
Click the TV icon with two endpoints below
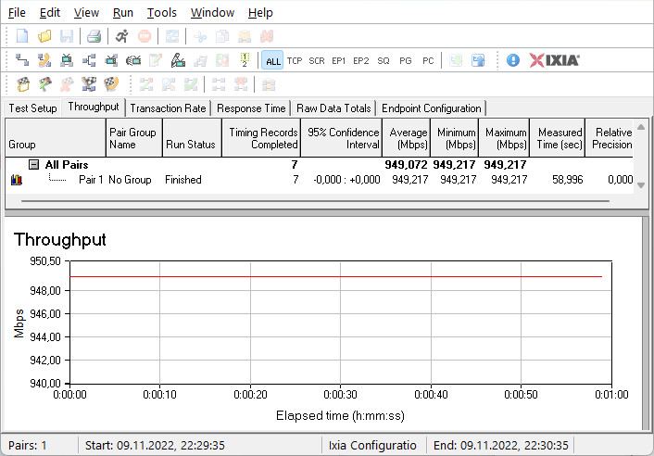(67, 60)
